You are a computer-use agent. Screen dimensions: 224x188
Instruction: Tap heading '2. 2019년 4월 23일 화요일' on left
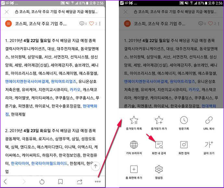point(28,131)
